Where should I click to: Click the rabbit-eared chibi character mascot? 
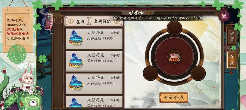point(28,79)
